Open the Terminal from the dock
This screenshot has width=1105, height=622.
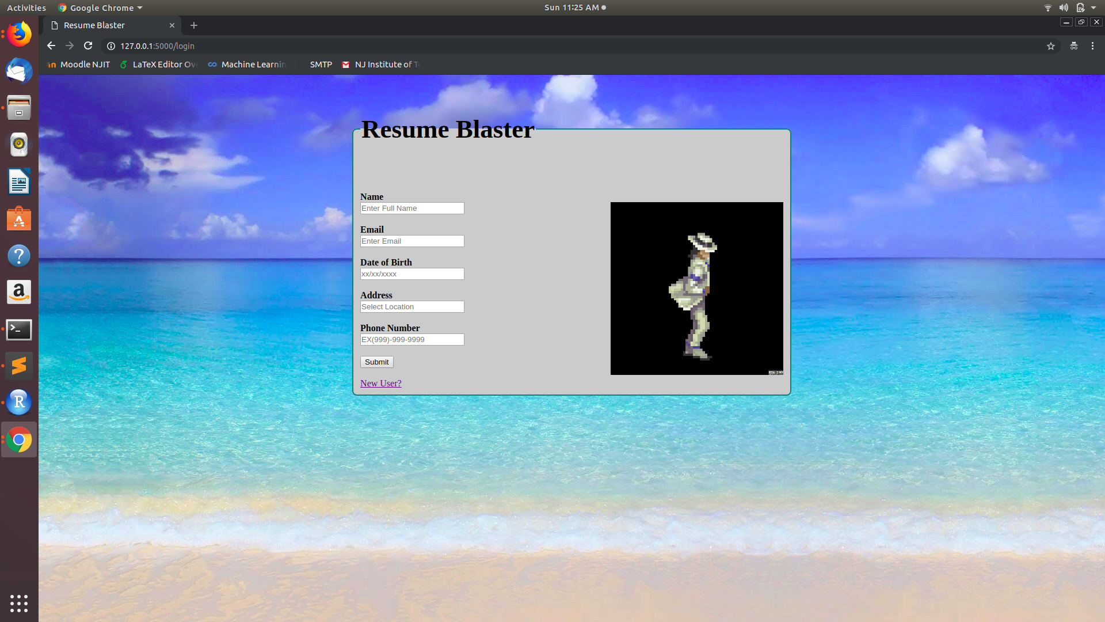pyautogui.click(x=19, y=329)
